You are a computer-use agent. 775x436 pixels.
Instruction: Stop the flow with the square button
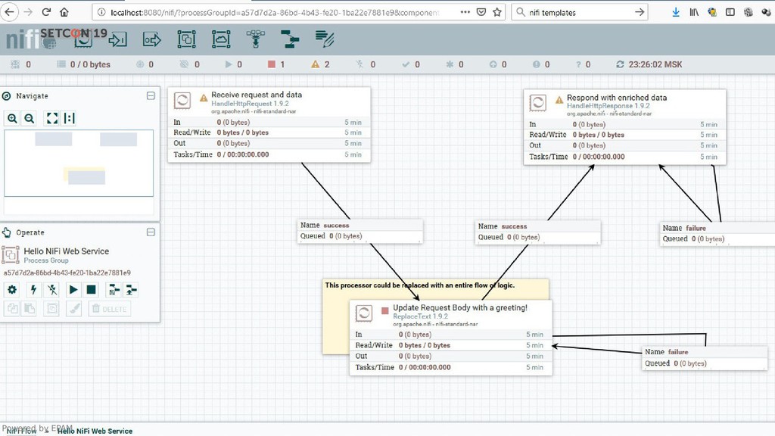[x=91, y=289]
